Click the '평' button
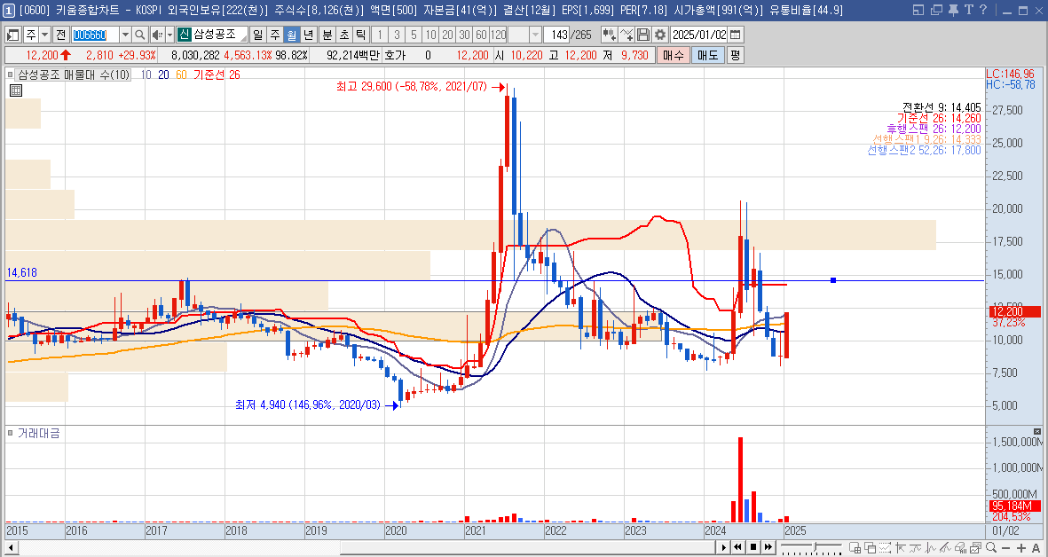 coord(735,55)
